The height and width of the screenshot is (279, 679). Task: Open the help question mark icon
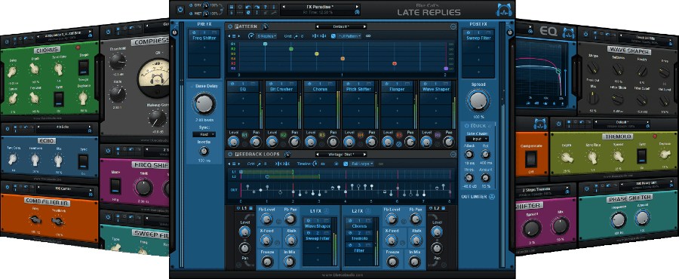[264, 7]
